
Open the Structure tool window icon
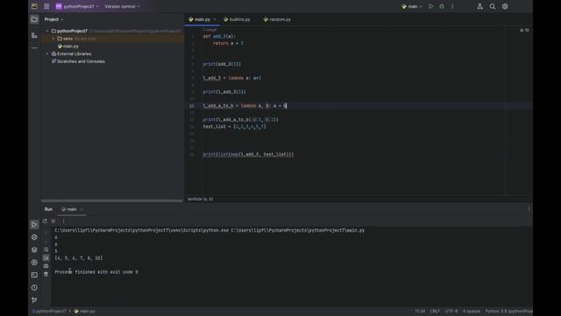[34, 35]
